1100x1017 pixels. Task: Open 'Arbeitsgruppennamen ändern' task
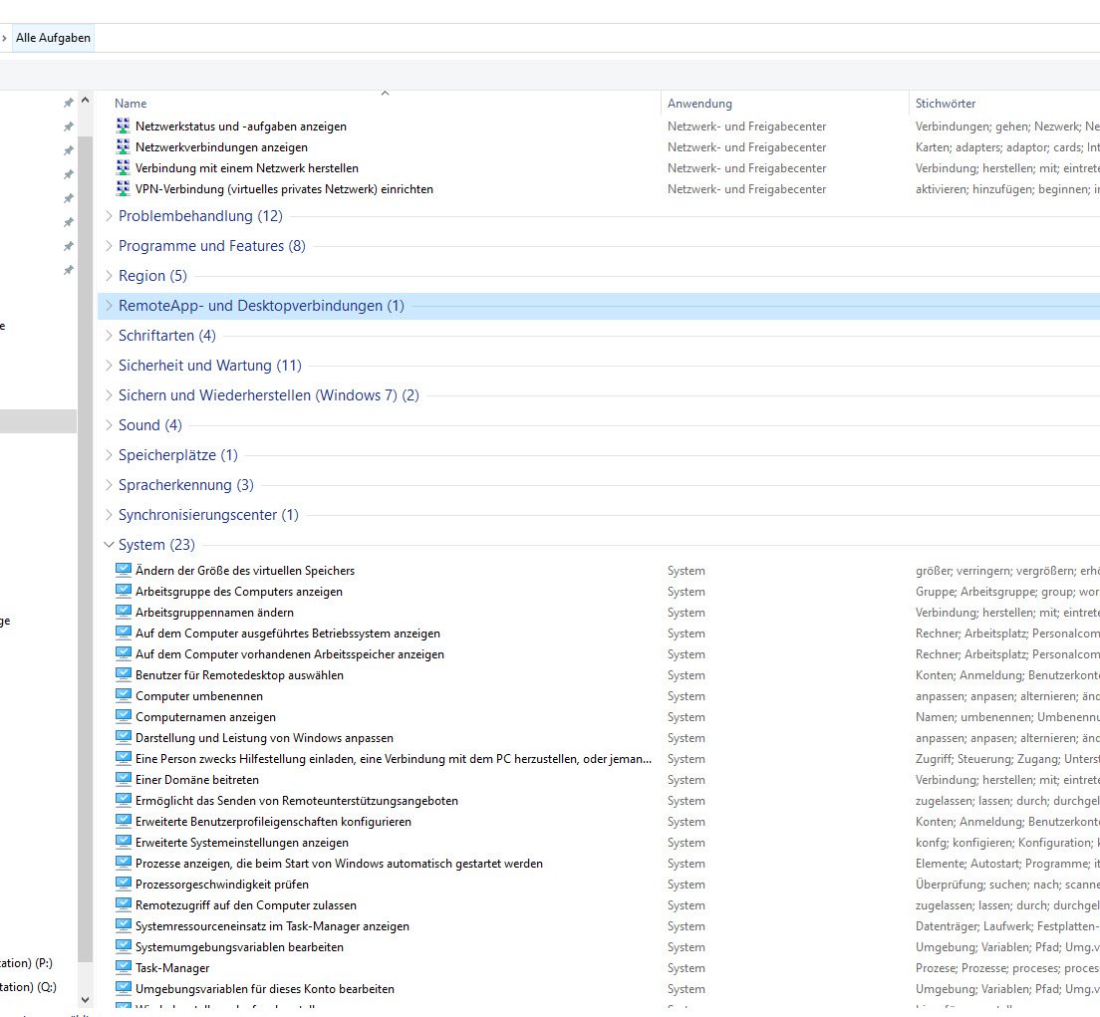pos(214,612)
